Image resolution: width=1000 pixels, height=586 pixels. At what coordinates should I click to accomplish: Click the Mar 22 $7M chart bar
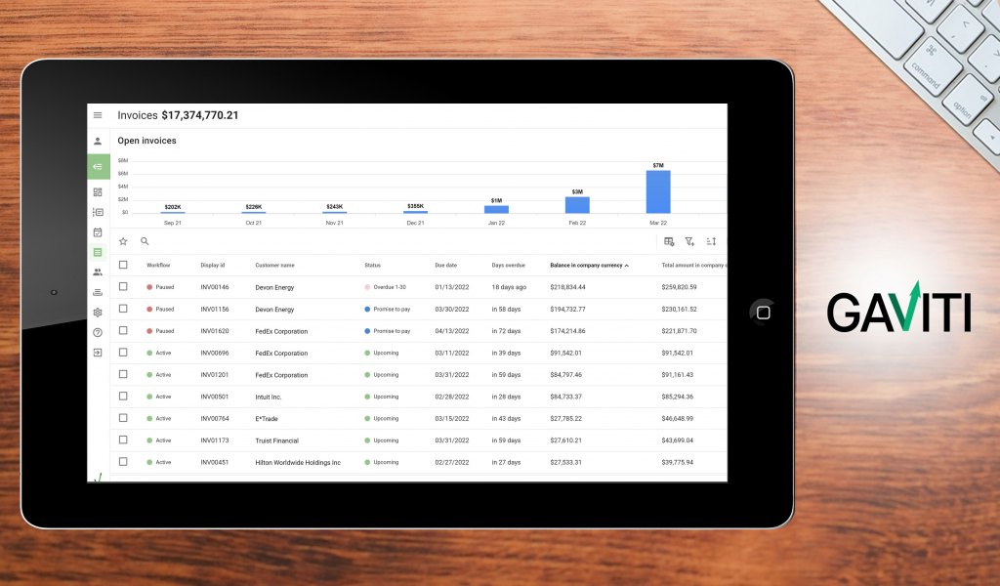click(x=658, y=191)
